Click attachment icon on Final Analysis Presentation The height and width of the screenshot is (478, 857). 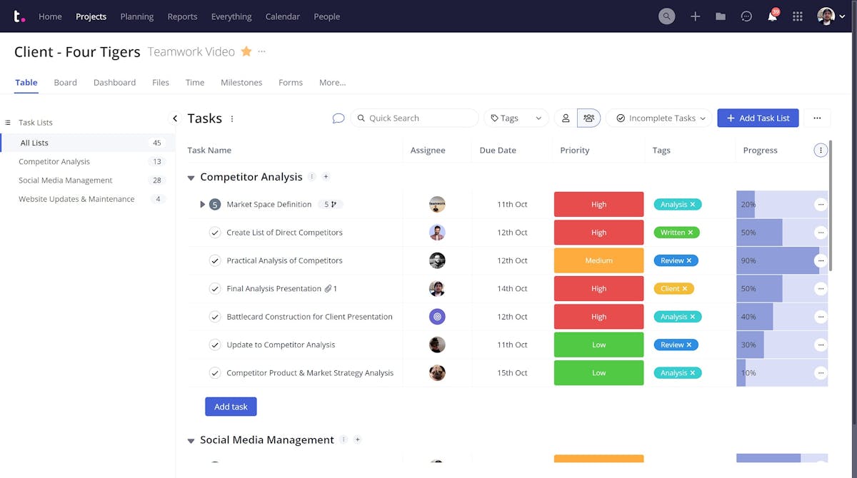click(x=328, y=289)
